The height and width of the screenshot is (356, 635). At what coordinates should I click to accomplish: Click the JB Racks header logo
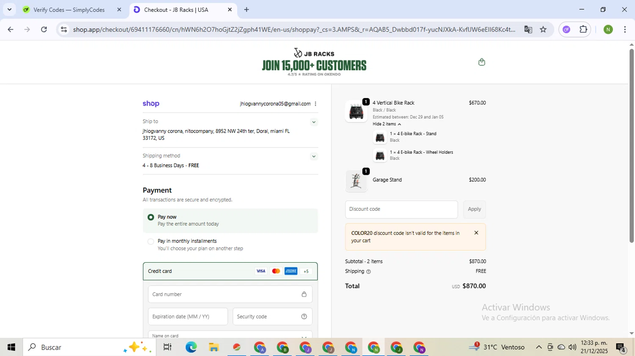(314, 62)
